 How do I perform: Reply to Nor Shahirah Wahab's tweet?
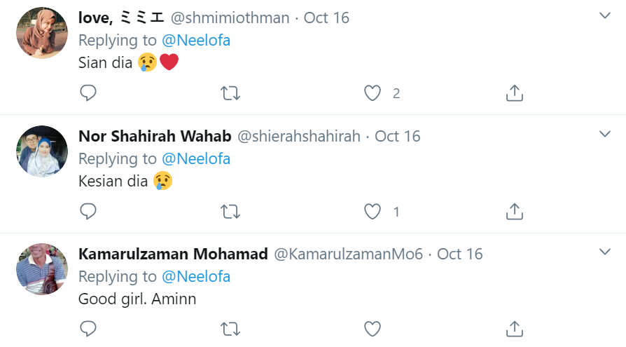coord(88,211)
